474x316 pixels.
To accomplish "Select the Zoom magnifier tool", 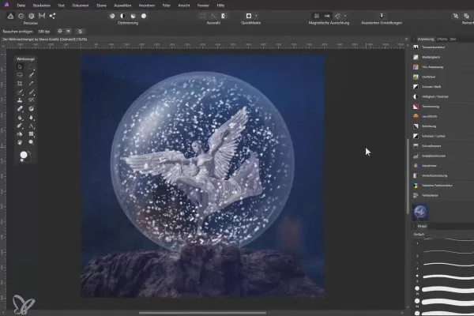I will point(31,142).
